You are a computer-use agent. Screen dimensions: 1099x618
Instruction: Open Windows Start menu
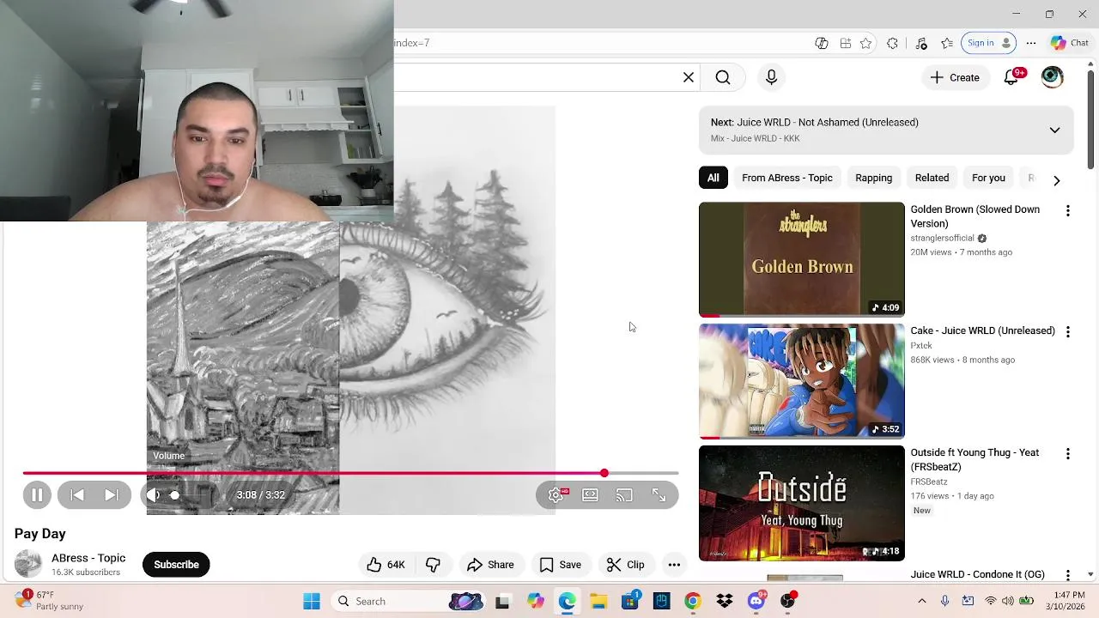pos(312,602)
